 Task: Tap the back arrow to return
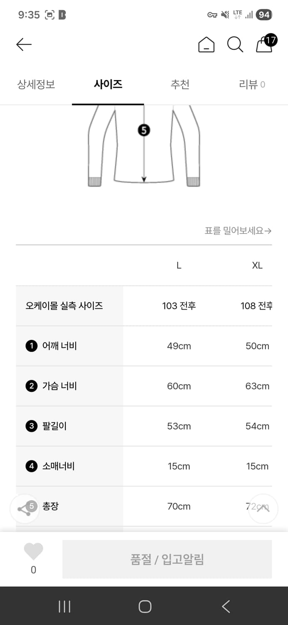pyautogui.click(x=24, y=44)
